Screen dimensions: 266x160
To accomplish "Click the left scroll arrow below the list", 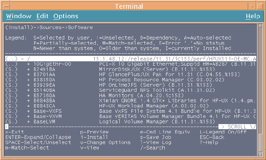I will point(7,127).
